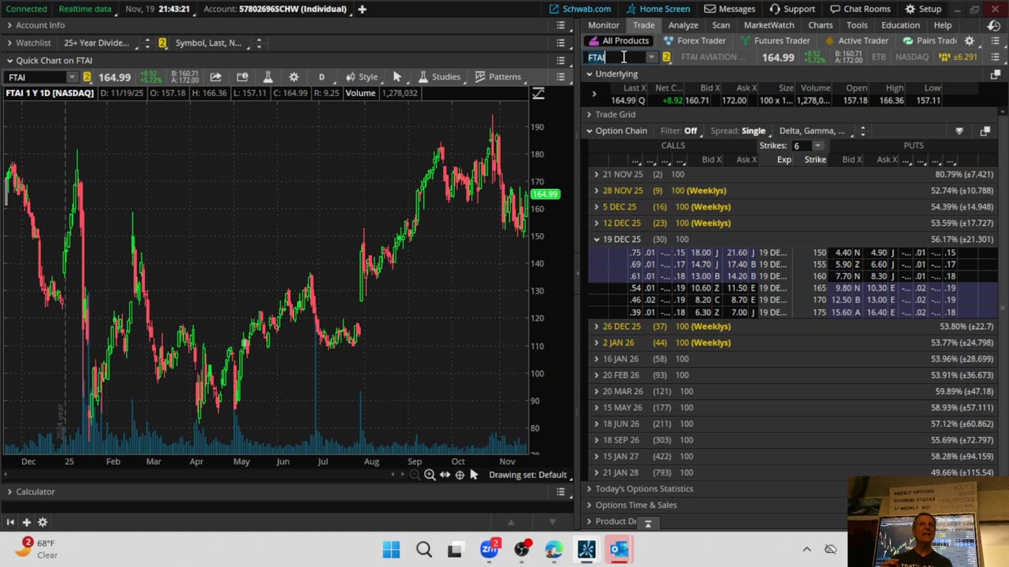1009x567 pixels.
Task: Select the Forex Trader sub-tab
Action: coord(694,41)
